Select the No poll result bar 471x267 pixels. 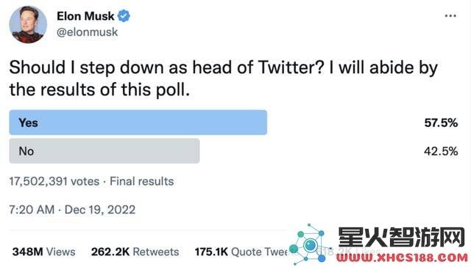click(105, 151)
